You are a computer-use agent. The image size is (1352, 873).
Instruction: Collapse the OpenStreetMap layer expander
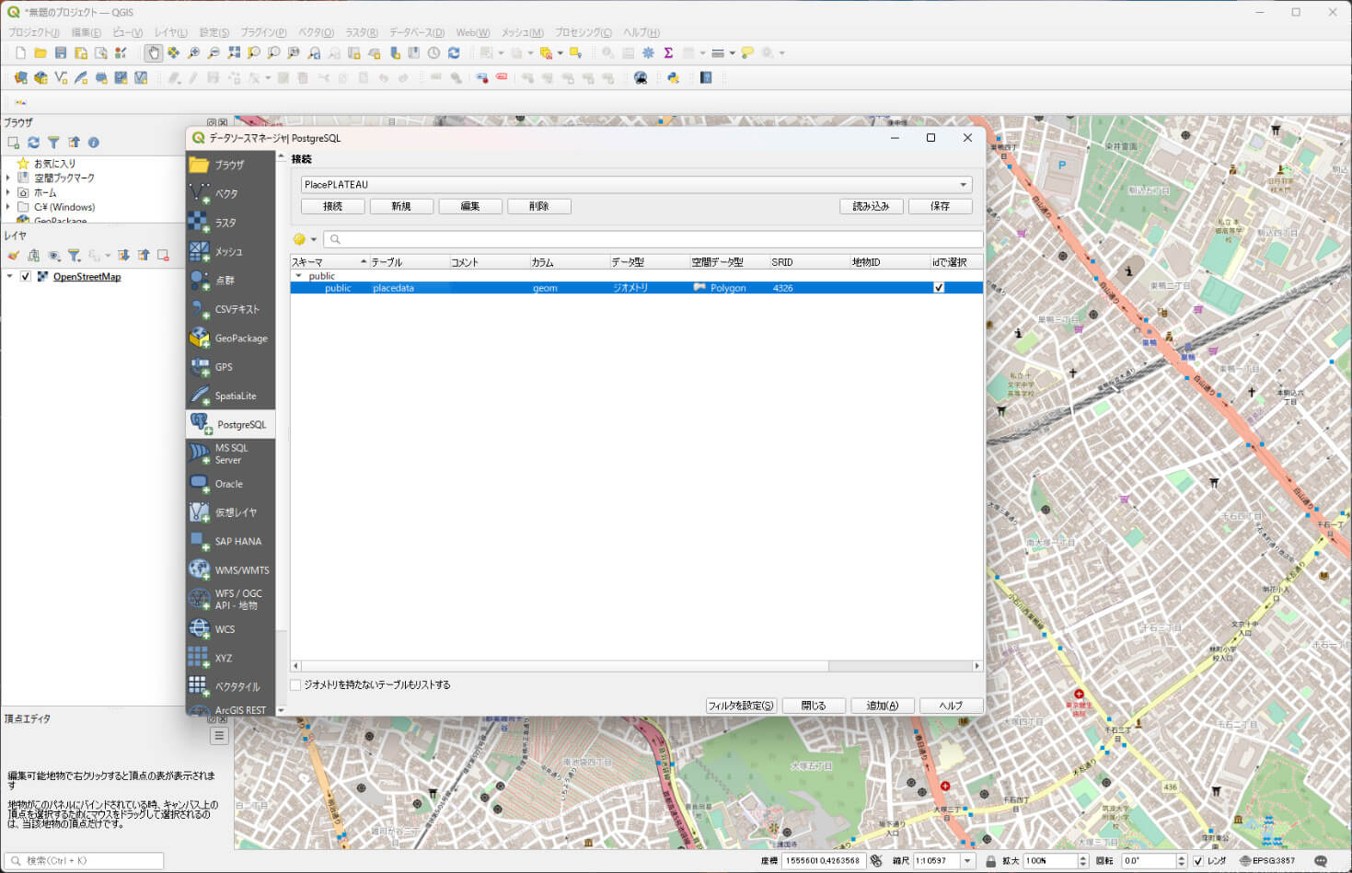[x=10, y=277]
